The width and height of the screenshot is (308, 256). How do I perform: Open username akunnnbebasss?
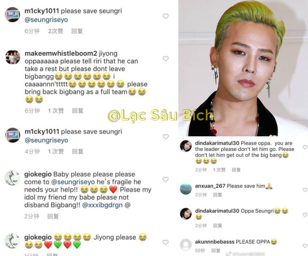[215, 242]
